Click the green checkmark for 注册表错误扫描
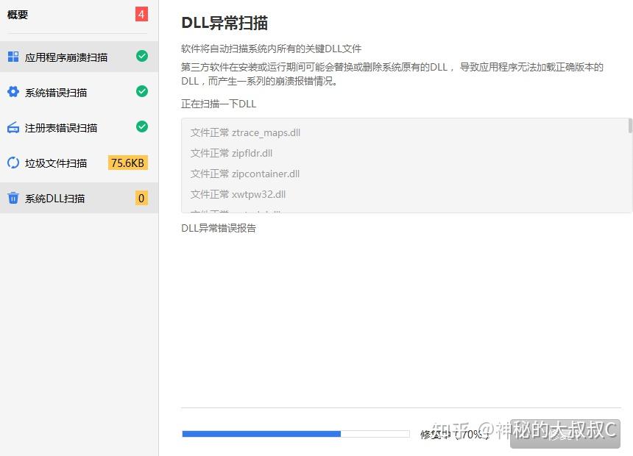 pyautogui.click(x=142, y=127)
